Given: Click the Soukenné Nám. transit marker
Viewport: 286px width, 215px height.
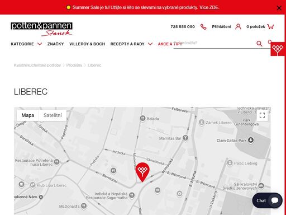Looking at the screenshot, I should pyautogui.click(x=41, y=197).
